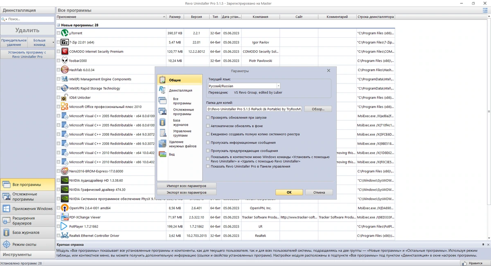Click the Деинсталляция icon in Параметры sidebar

coord(162,90)
